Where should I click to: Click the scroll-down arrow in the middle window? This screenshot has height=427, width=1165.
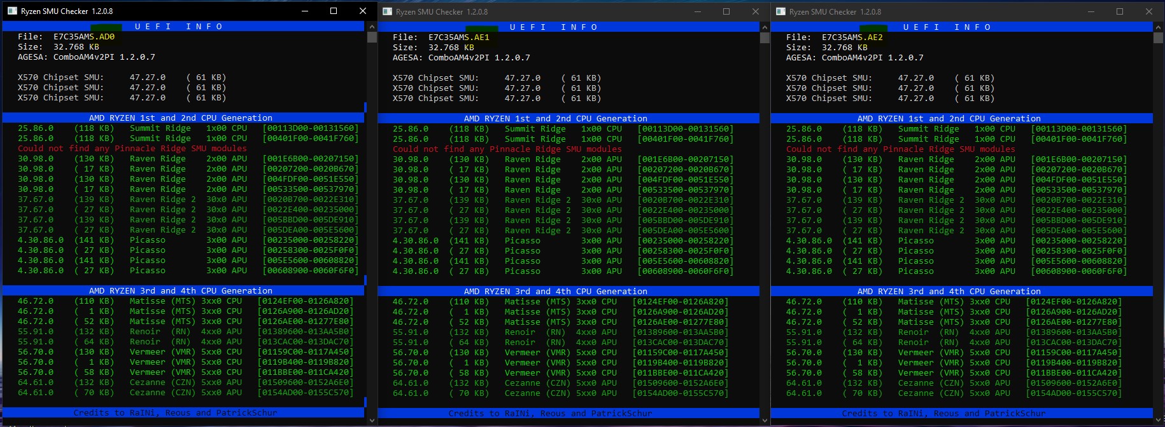point(765,420)
